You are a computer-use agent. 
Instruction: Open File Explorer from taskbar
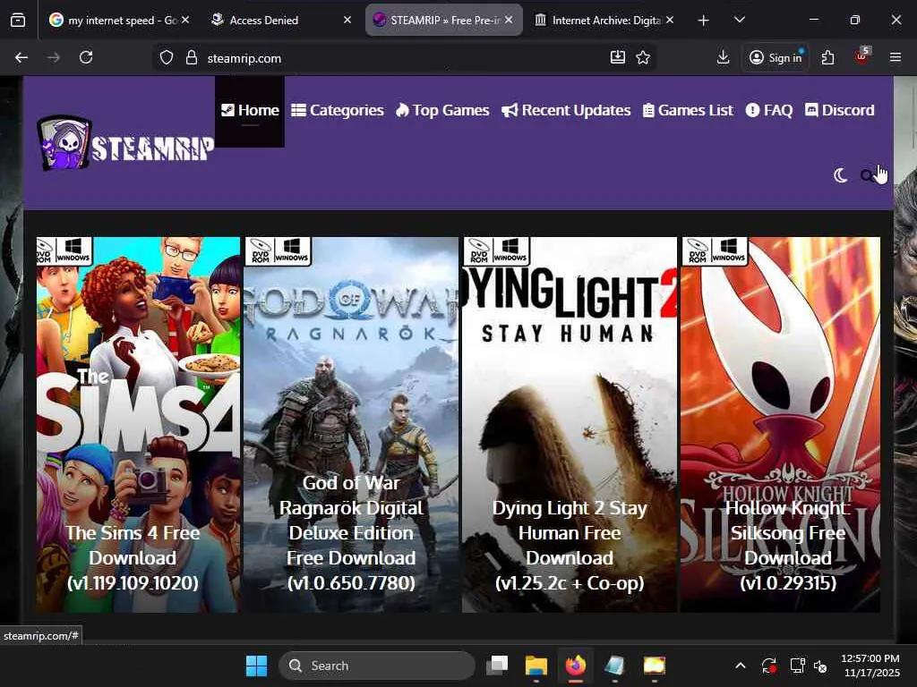tap(536, 666)
